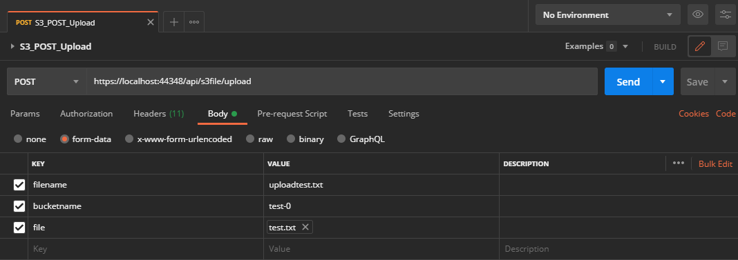The width and height of the screenshot is (738, 260).
Task: Open the Tests tab
Action: tap(358, 114)
